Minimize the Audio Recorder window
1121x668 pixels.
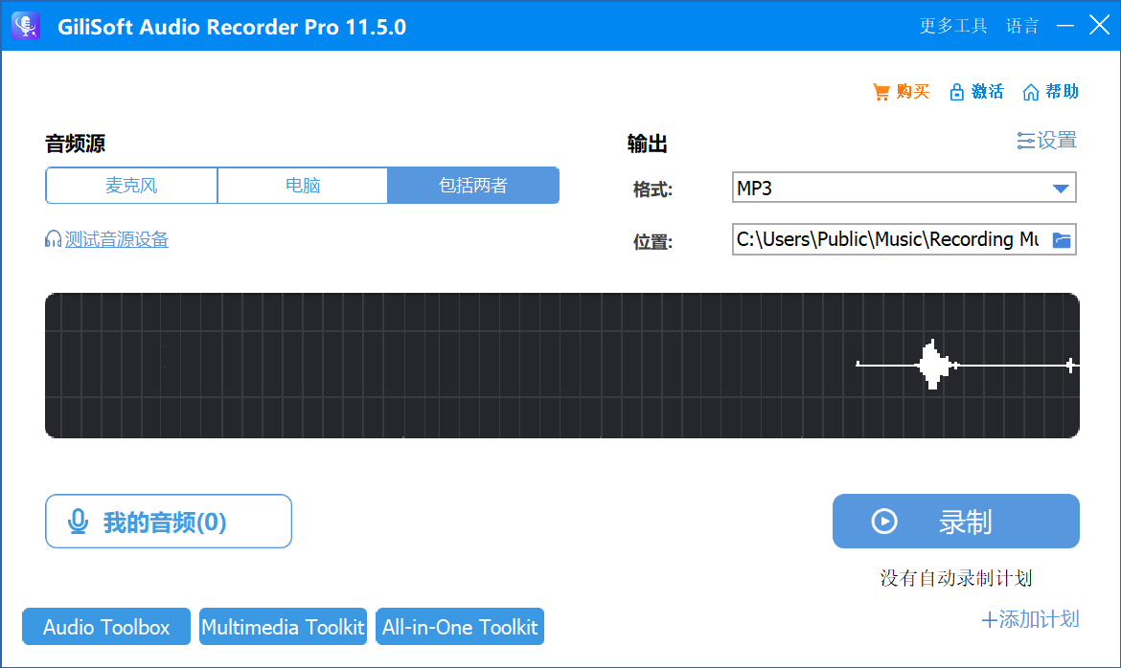click(x=1065, y=26)
